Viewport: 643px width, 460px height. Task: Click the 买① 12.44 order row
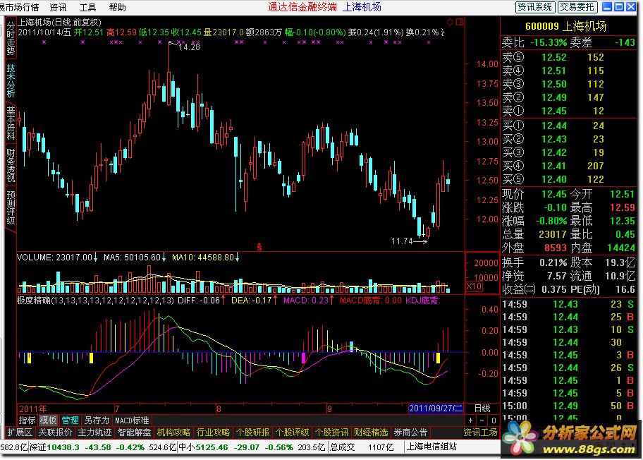(568, 126)
